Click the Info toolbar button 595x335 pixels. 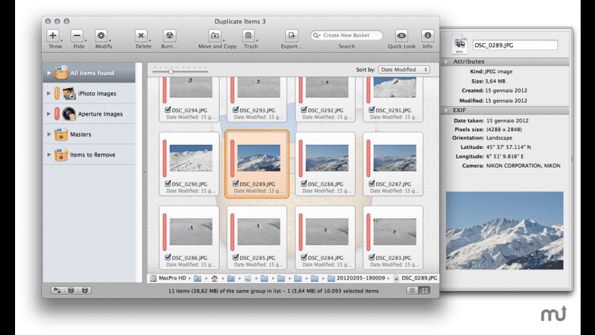point(428,36)
